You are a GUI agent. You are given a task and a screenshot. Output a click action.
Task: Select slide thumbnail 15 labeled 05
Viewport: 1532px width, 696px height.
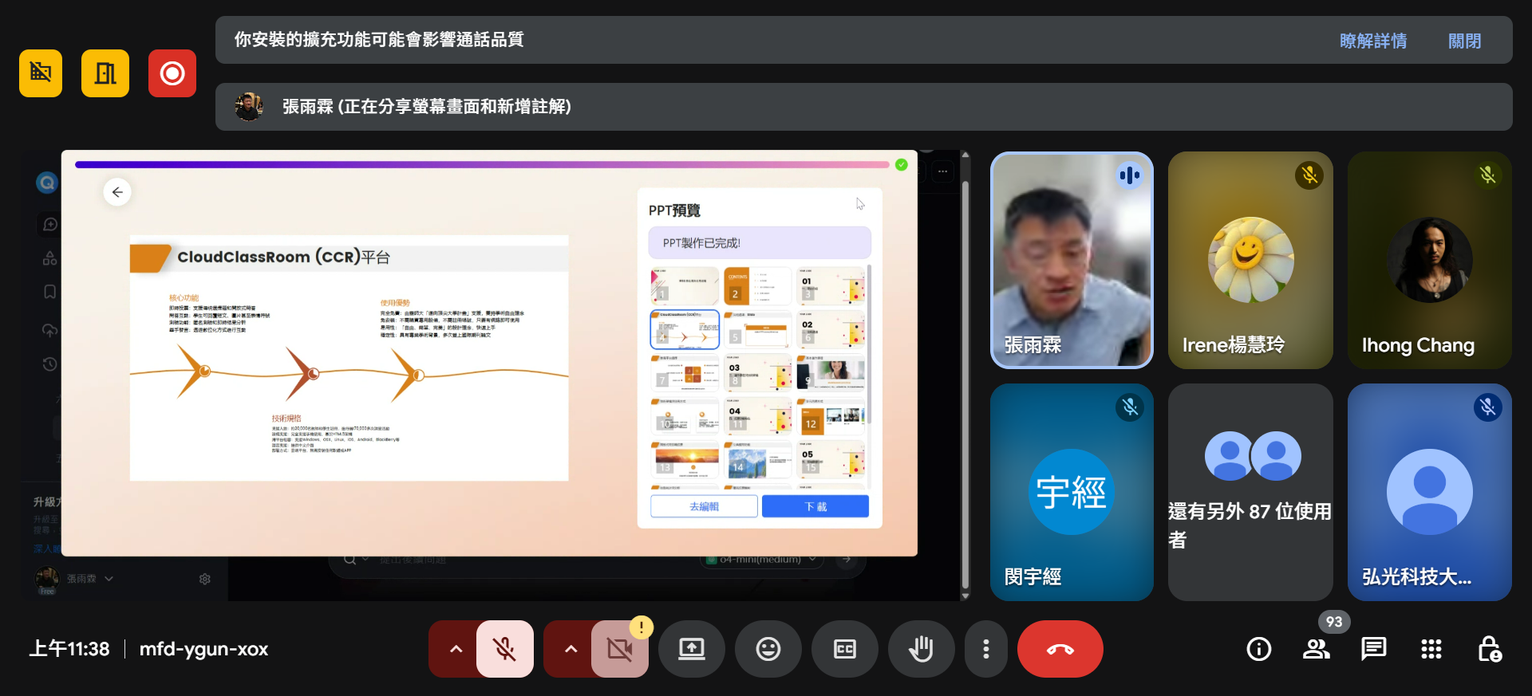coord(831,460)
